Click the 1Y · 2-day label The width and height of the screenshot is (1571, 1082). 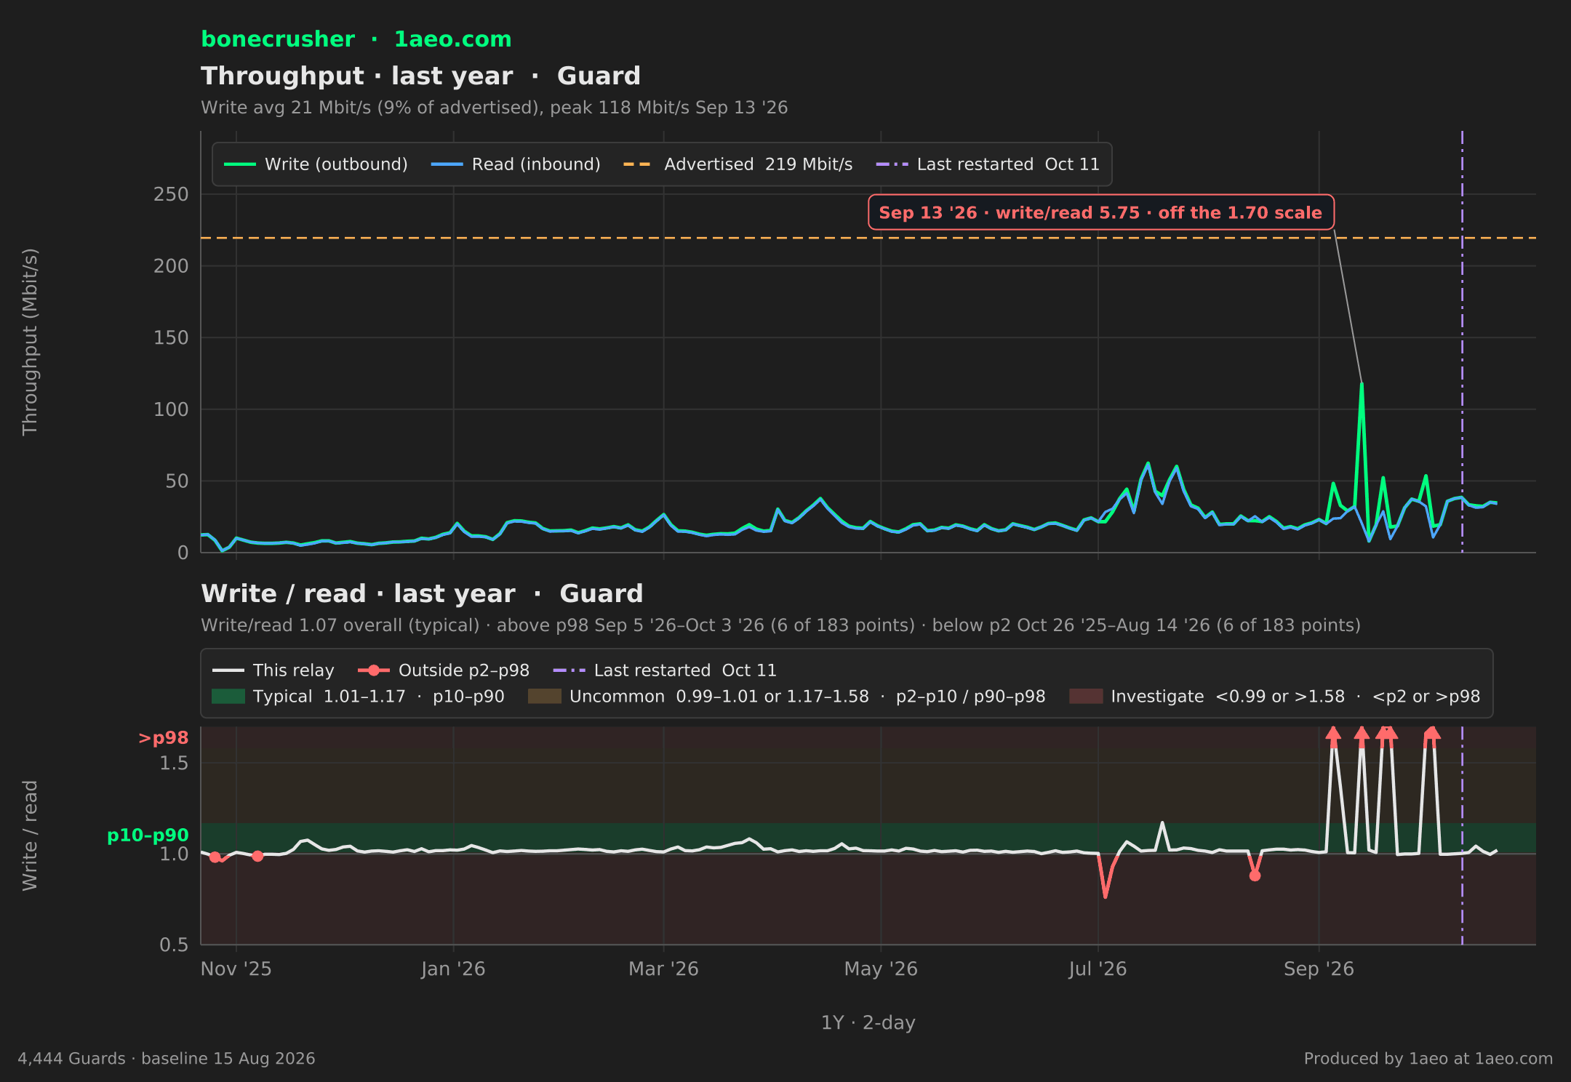[x=868, y=1023]
